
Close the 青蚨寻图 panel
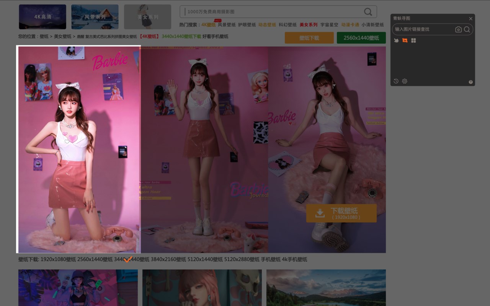point(470,18)
